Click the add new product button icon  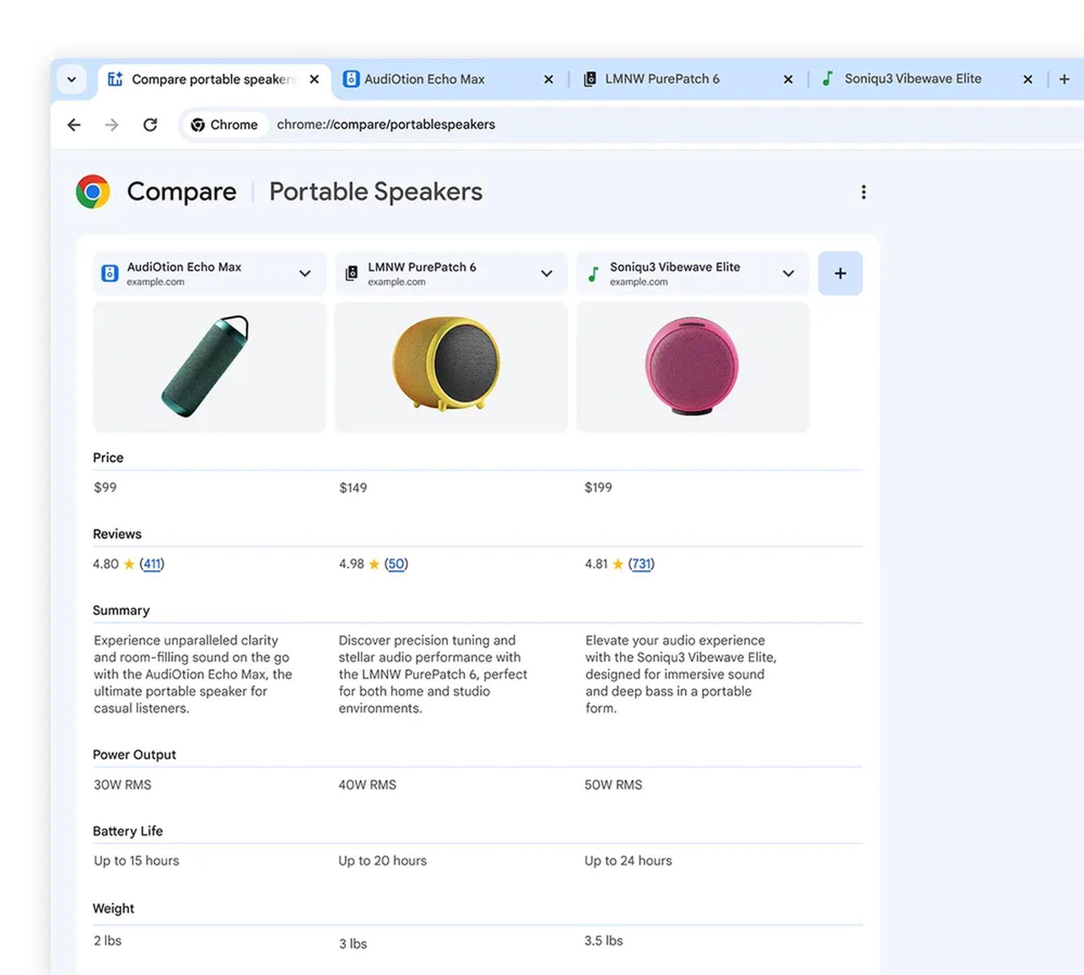pos(841,273)
